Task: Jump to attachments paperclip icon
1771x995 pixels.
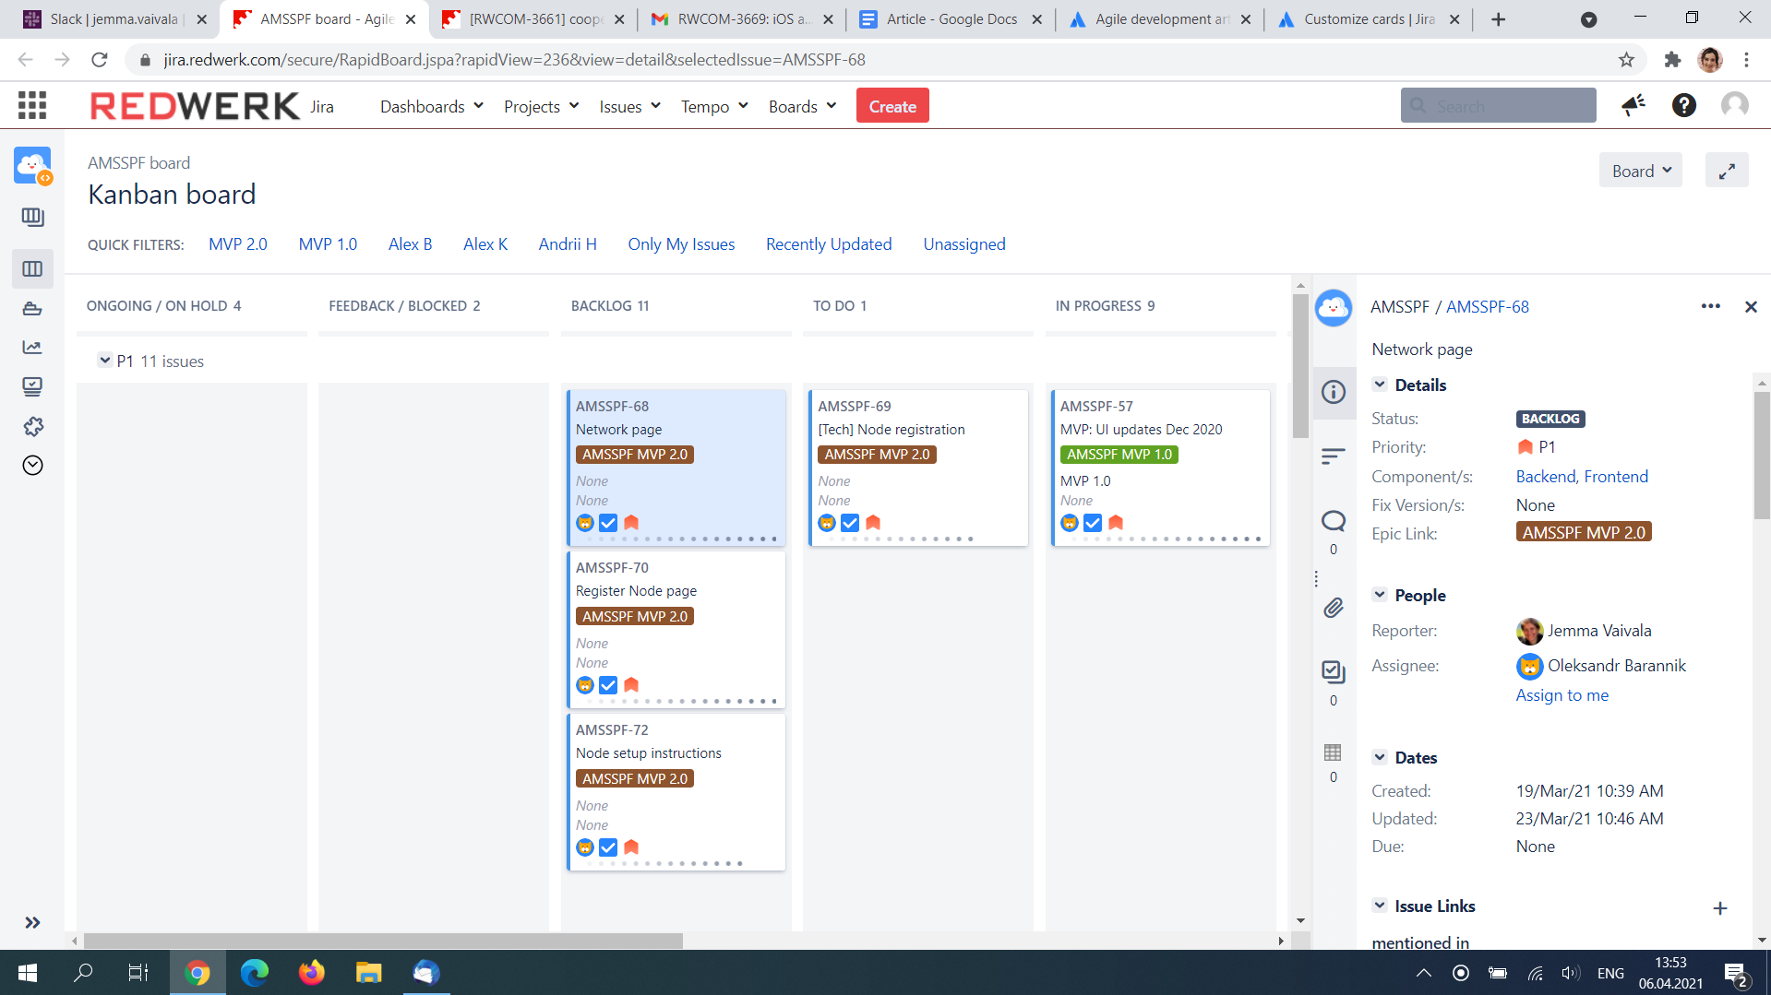Action: [x=1334, y=608]
